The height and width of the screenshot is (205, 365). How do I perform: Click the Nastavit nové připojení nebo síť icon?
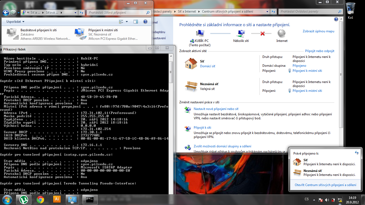point(188,110)
